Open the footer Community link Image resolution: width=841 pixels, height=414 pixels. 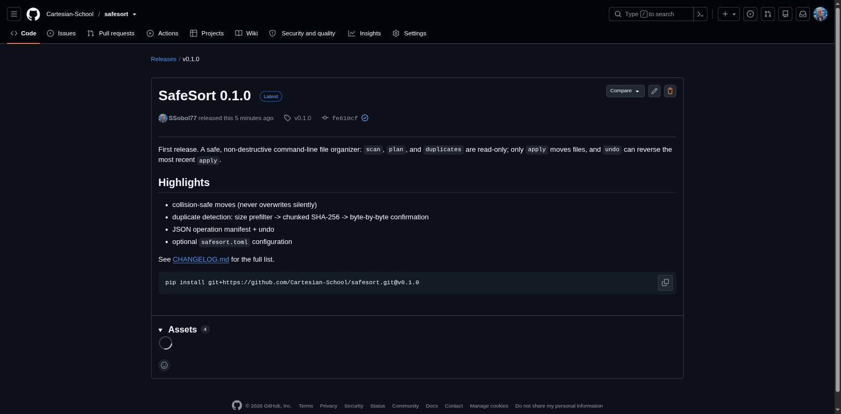click(x=405, y=406)
